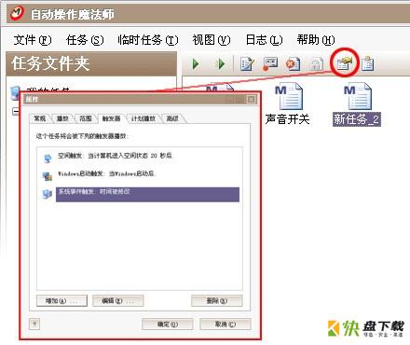
Task: Switch to the 范围 tab in the 属性 dialog
Action: (86, 118)
